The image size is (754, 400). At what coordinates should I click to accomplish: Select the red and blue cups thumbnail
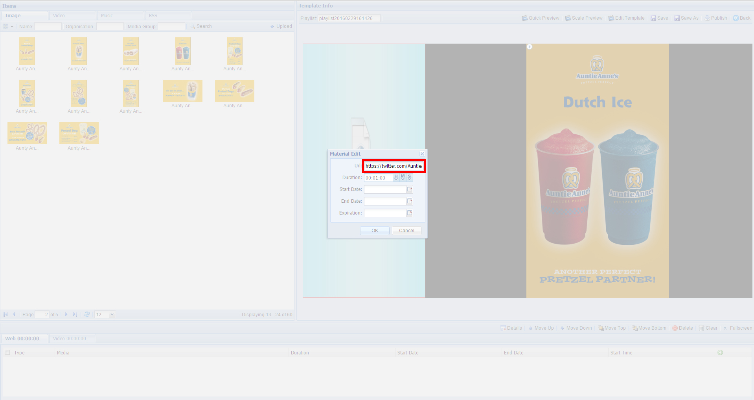pos(183,51)
